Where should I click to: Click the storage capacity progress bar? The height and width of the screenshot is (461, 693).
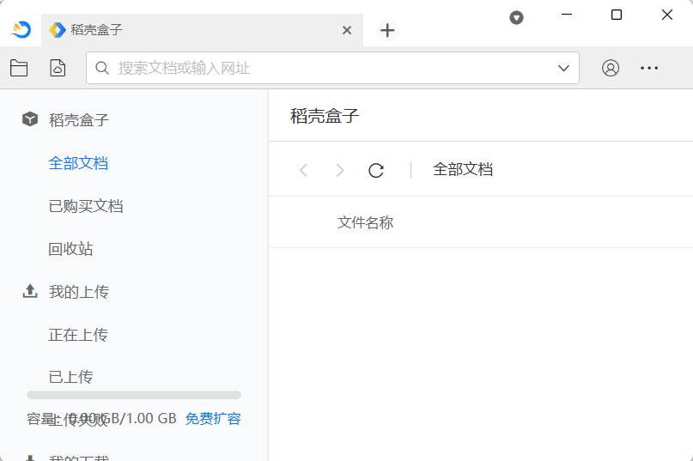[134, 395]
